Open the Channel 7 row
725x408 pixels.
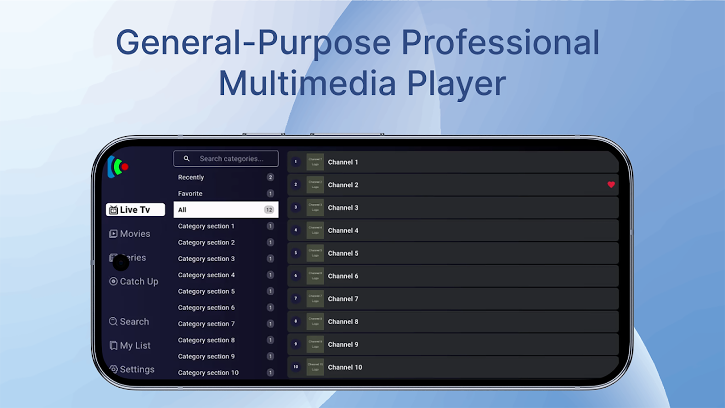pyautogui.click(x=453, y=299)
